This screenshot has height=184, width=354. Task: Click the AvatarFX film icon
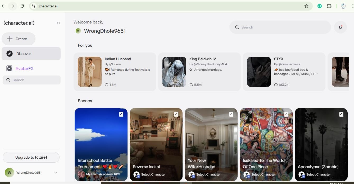[x=9, y=68]
